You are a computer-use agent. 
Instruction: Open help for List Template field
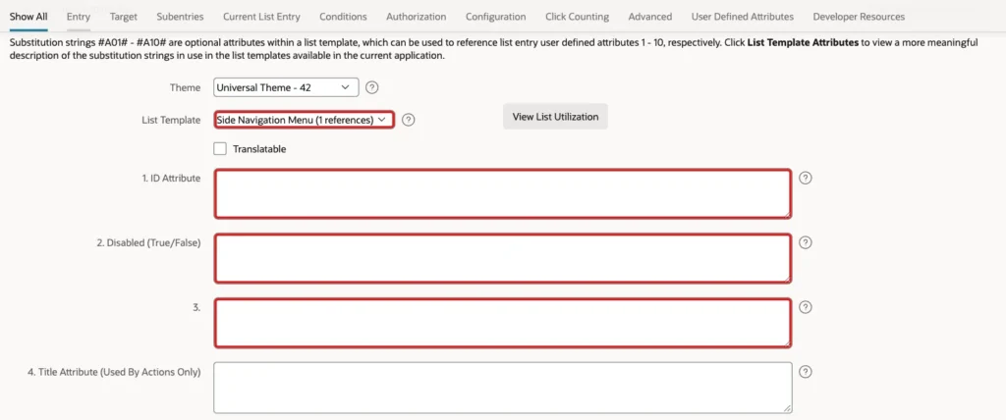408,120
